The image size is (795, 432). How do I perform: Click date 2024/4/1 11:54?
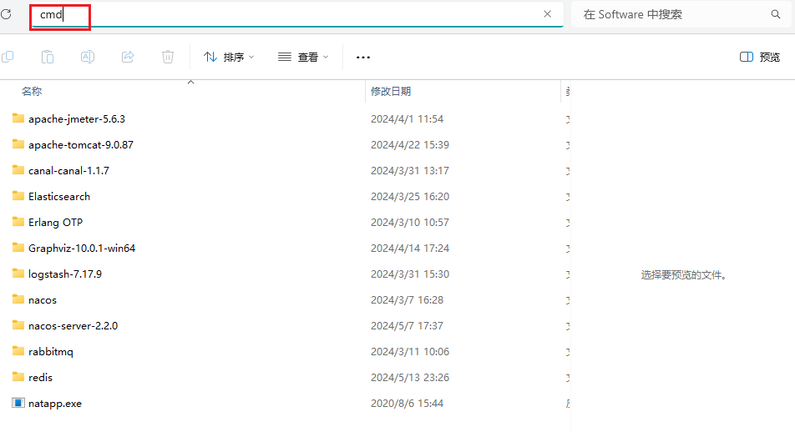coord(408,119)
